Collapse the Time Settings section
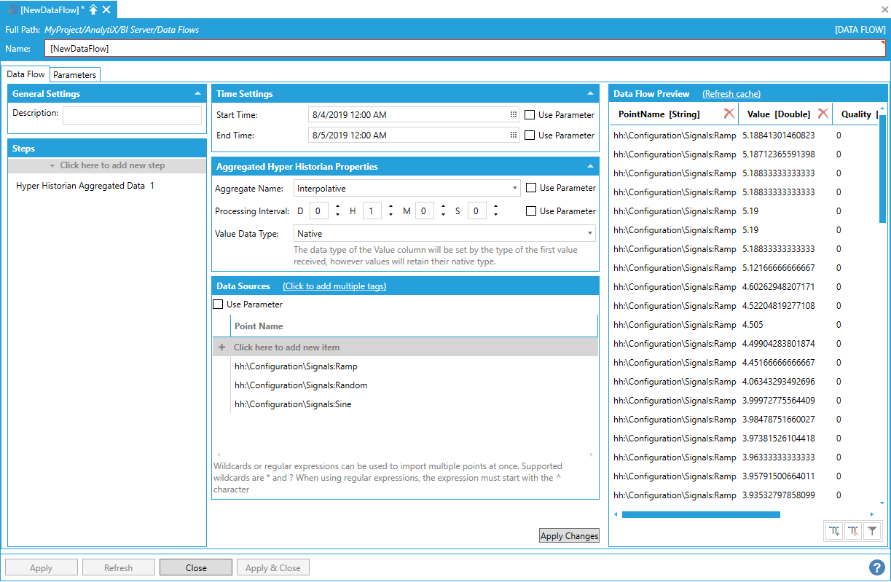 point(590,94)
